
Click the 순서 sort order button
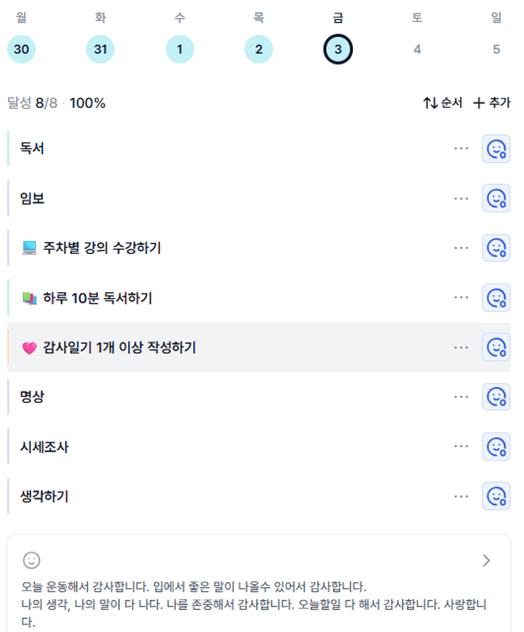(443, 103)
